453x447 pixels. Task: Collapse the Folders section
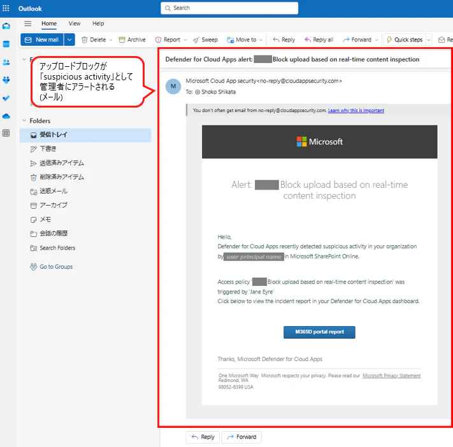pyautogui.click(x=24, y=120)
